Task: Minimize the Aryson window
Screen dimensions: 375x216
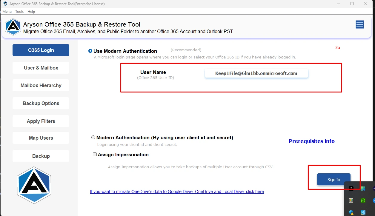Action: [x=338, y=4]
